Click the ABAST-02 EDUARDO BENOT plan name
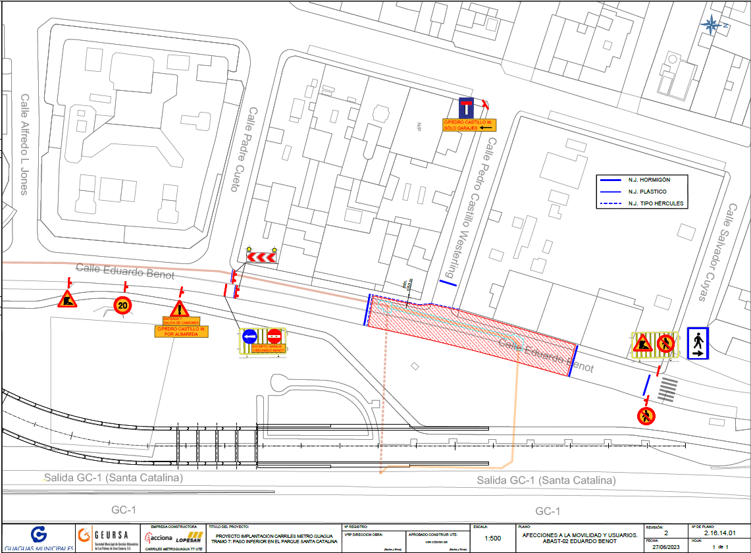This screenshot has height=553, width=751. [579, 542]
